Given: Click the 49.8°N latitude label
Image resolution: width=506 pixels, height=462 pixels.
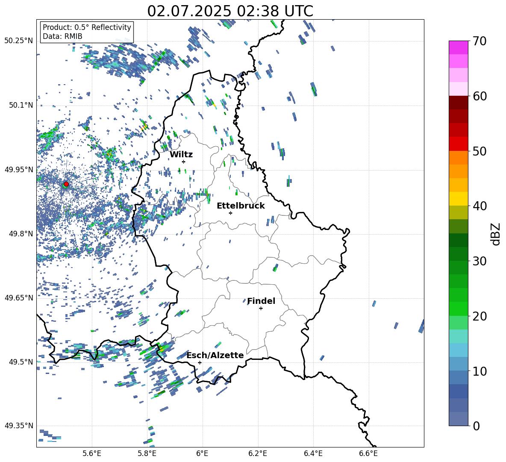Looking at the screenshot, I should (x=21, y=234).
